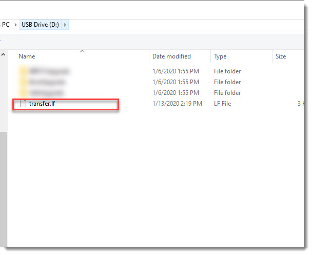This screenshot has height=255, width=312.
Task: Click the navigation pane scroll-up arrow
Action: (x=3, y=54)
